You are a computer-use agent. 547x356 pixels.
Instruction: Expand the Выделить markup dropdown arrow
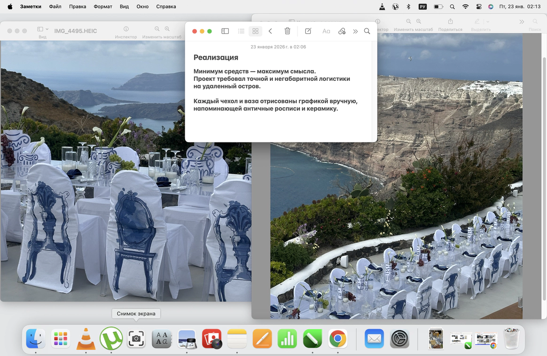pos(488,22)
